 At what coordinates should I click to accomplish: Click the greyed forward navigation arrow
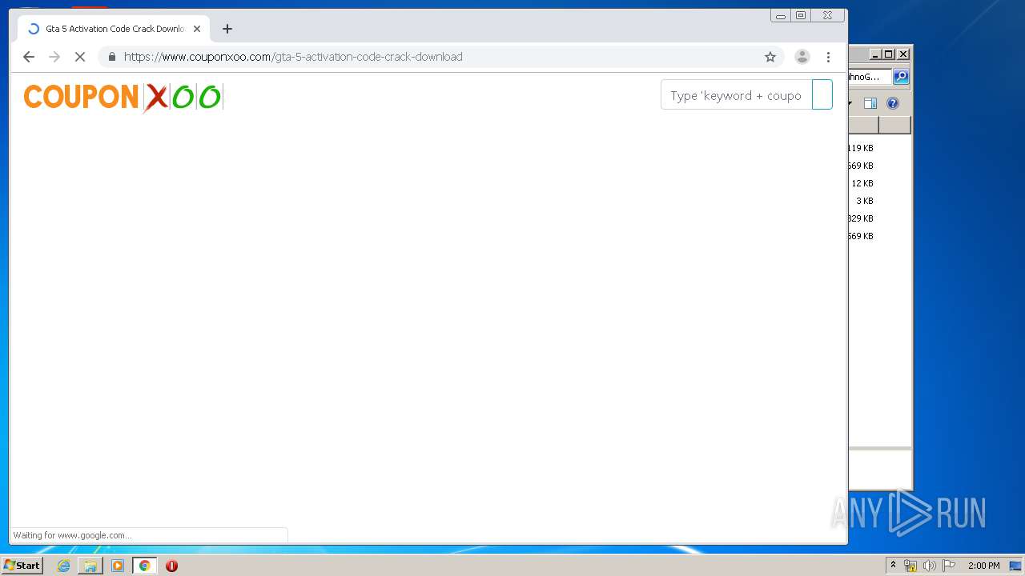(x=54, y=57)
